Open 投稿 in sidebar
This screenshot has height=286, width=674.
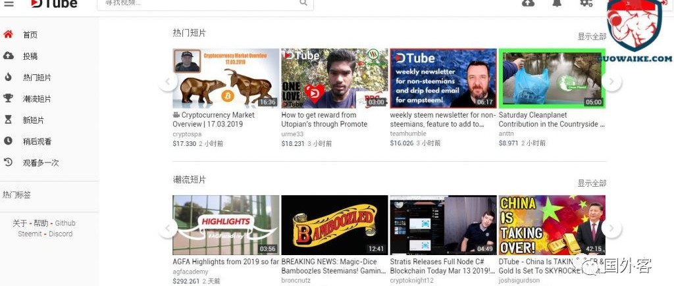[30, 57]
